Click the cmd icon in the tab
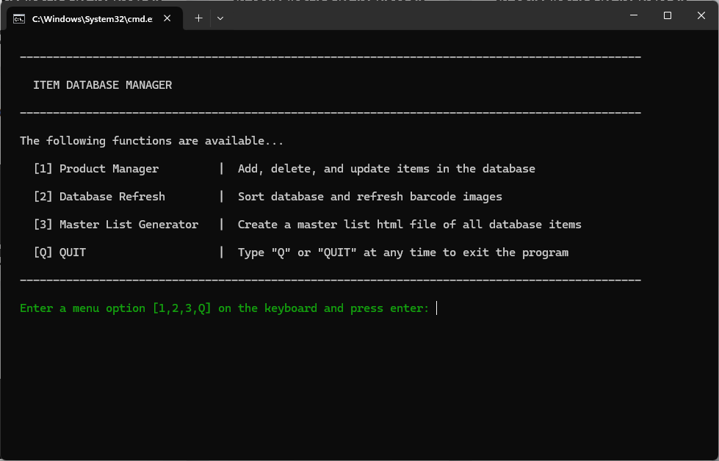Image resolution: width=719 pixels, height=461 pixels. 20,19
